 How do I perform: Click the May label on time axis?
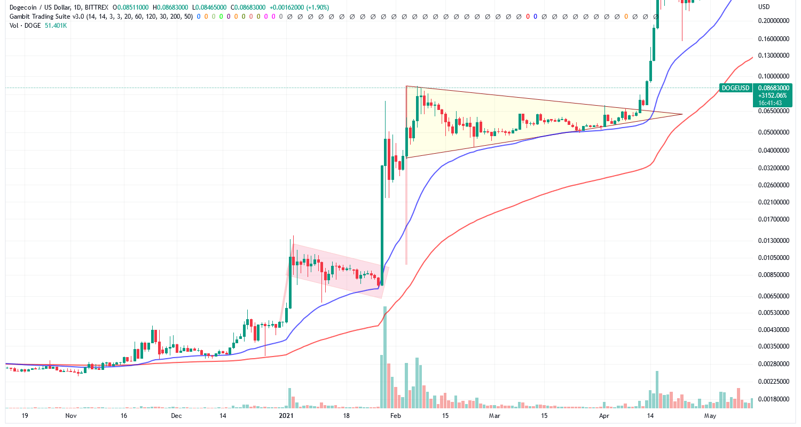(710, 415)
